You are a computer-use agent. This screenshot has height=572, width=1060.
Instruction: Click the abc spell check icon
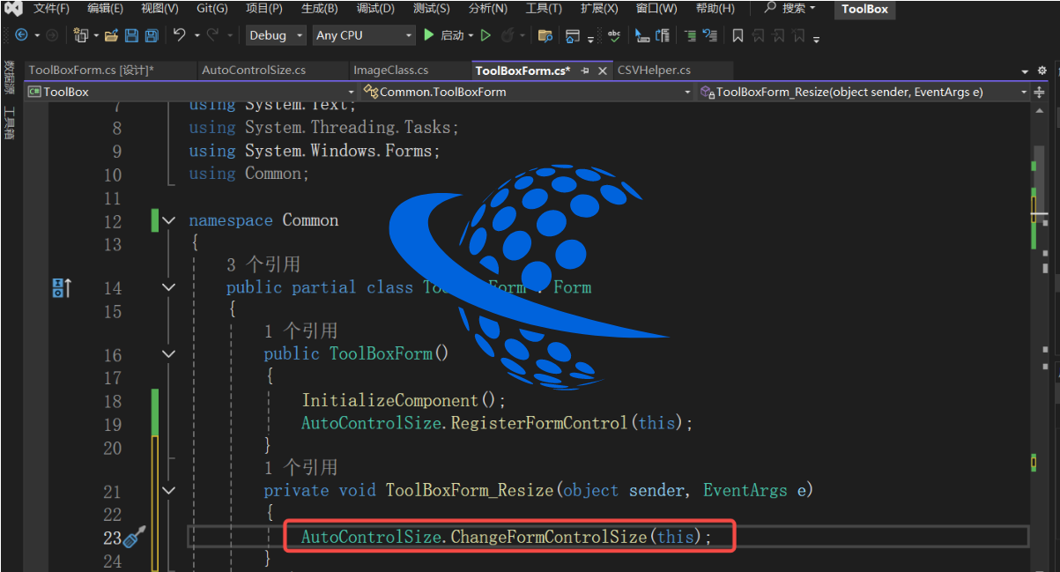pyautogui.click(x=613, y=35)
